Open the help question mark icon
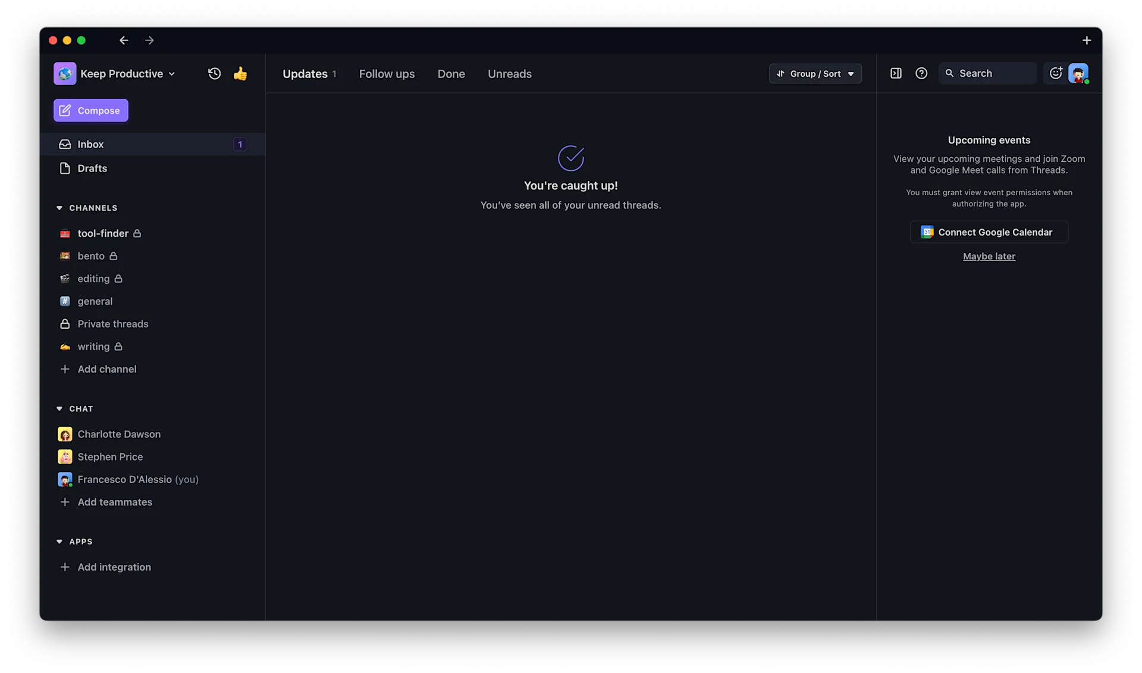 (x=921, y=73)
